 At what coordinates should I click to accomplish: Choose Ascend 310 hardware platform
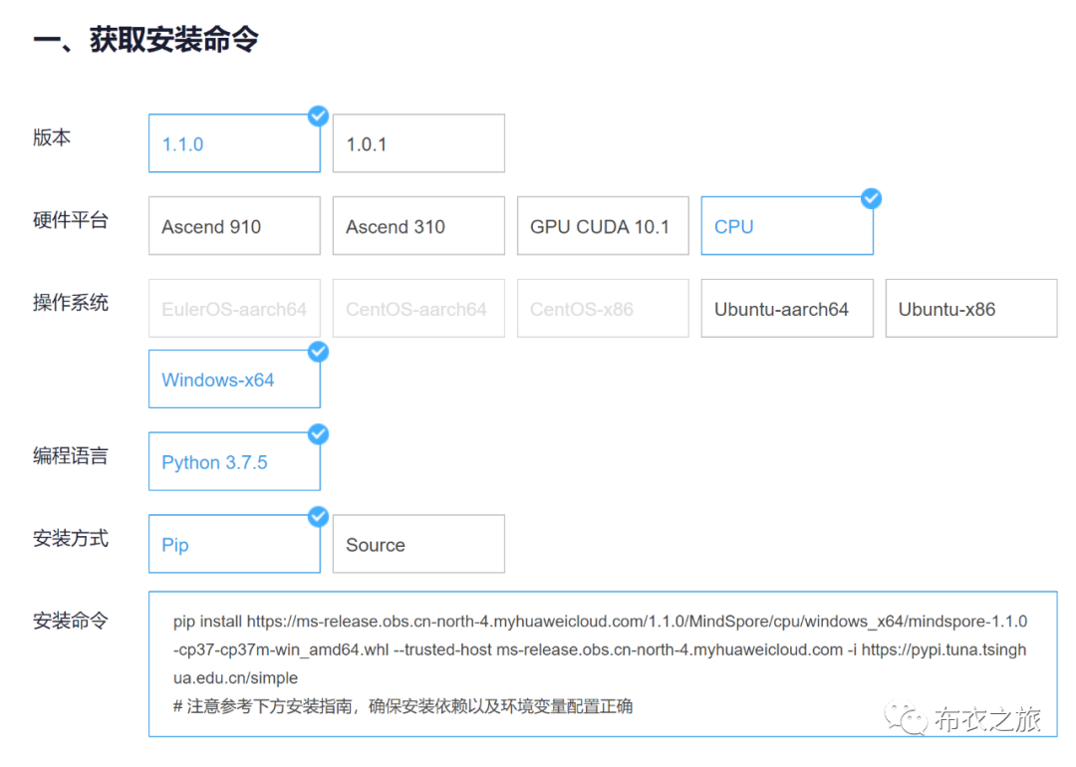(418, 226)
